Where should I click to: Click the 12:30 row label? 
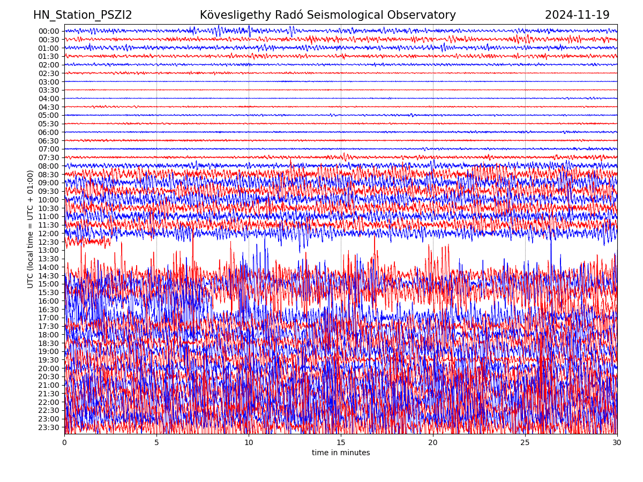point(49,242)
